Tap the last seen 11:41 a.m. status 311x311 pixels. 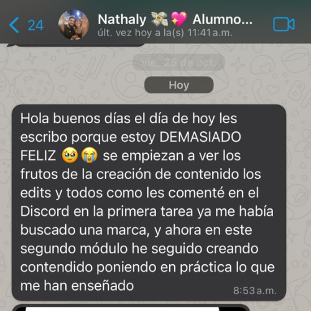click(x=165, y=33)
